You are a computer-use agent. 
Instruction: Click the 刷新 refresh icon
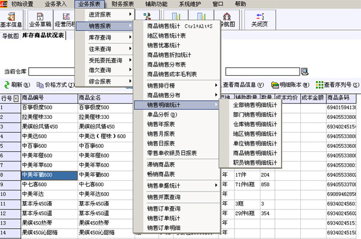(7, 85)
